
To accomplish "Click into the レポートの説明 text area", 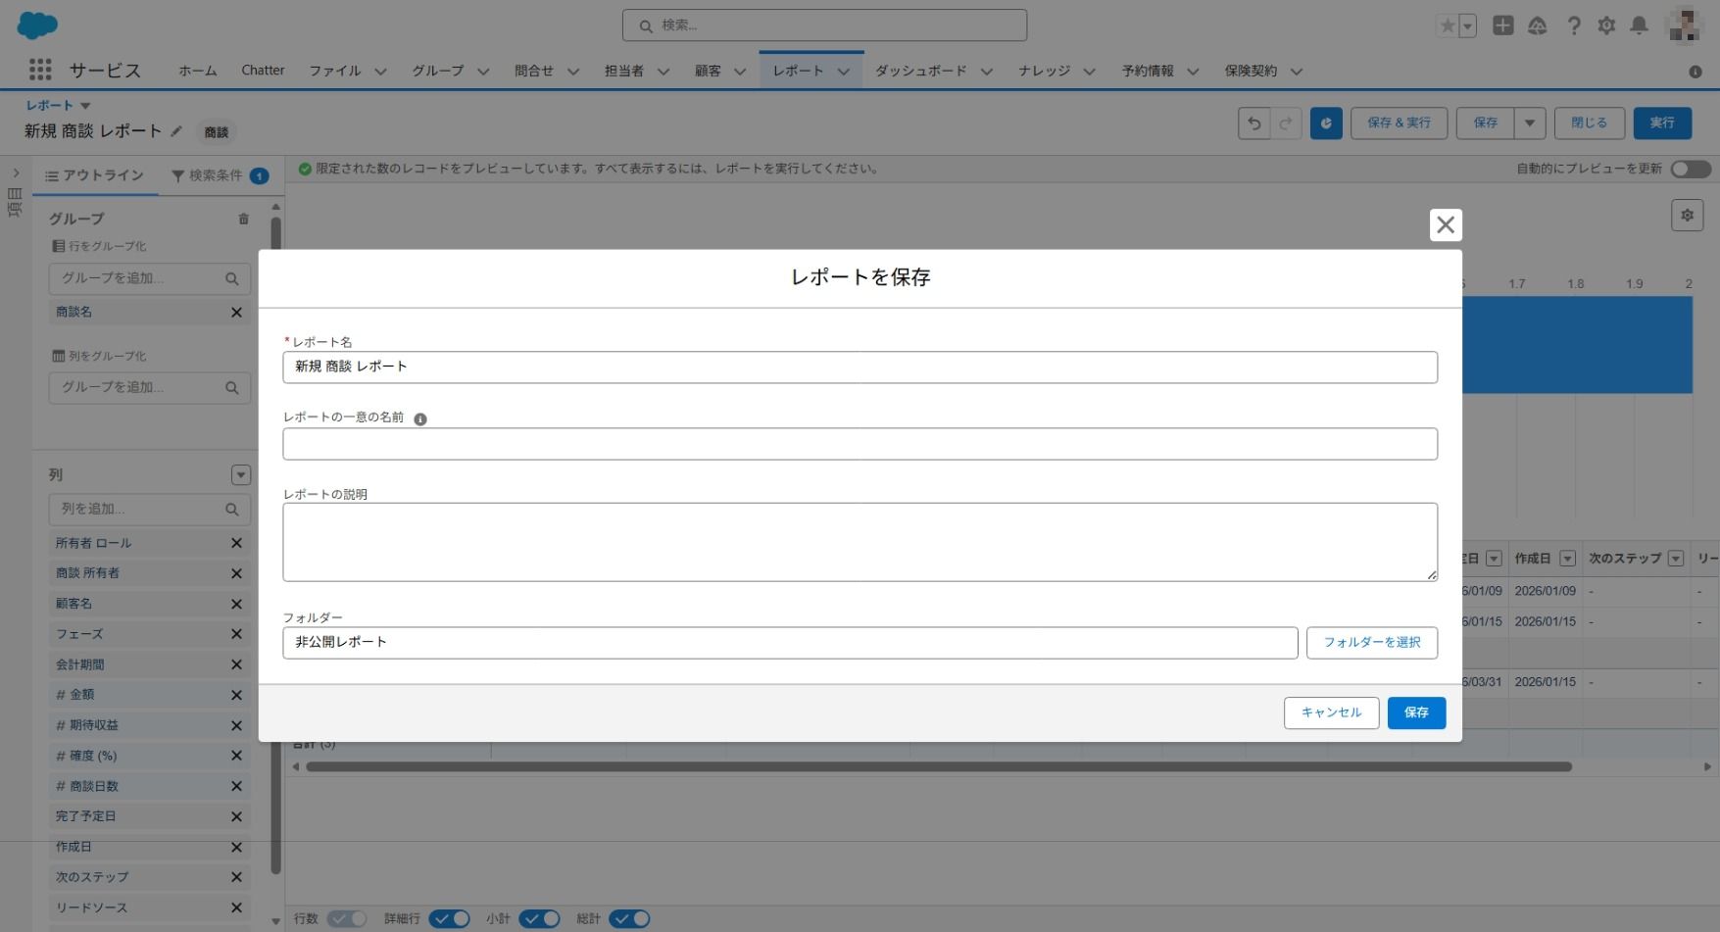I will (860, 542).
